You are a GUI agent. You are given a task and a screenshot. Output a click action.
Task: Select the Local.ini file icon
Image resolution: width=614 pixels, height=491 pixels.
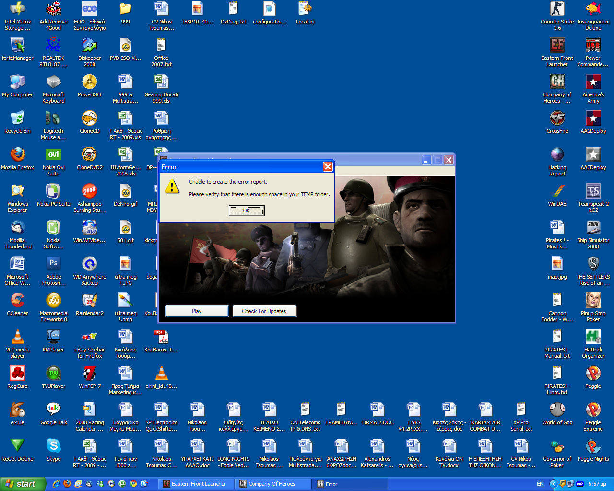(305, 12)
